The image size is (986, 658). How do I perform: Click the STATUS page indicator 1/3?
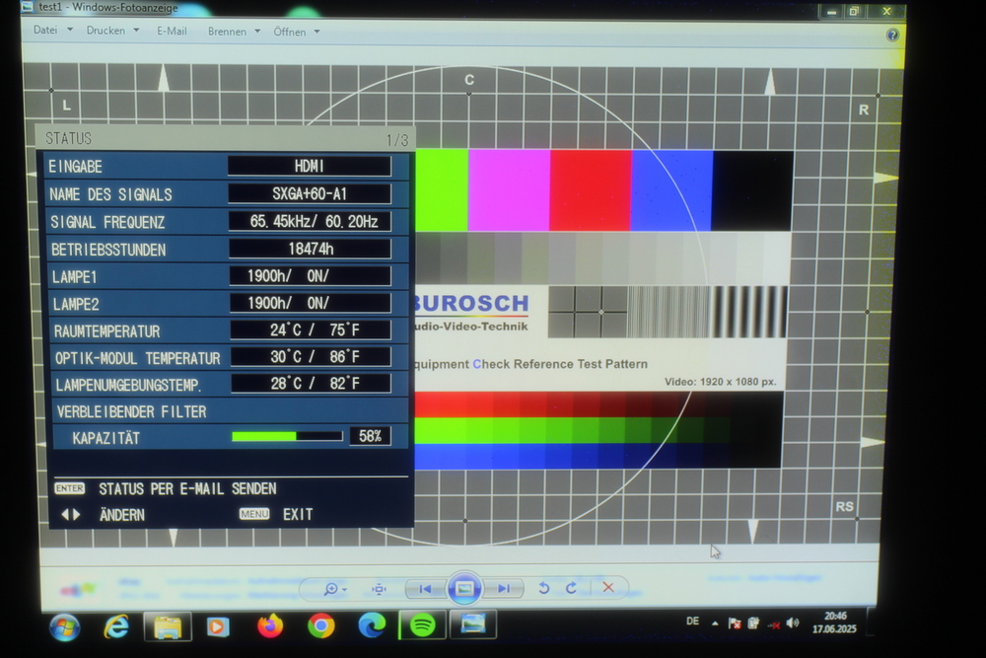396,140
